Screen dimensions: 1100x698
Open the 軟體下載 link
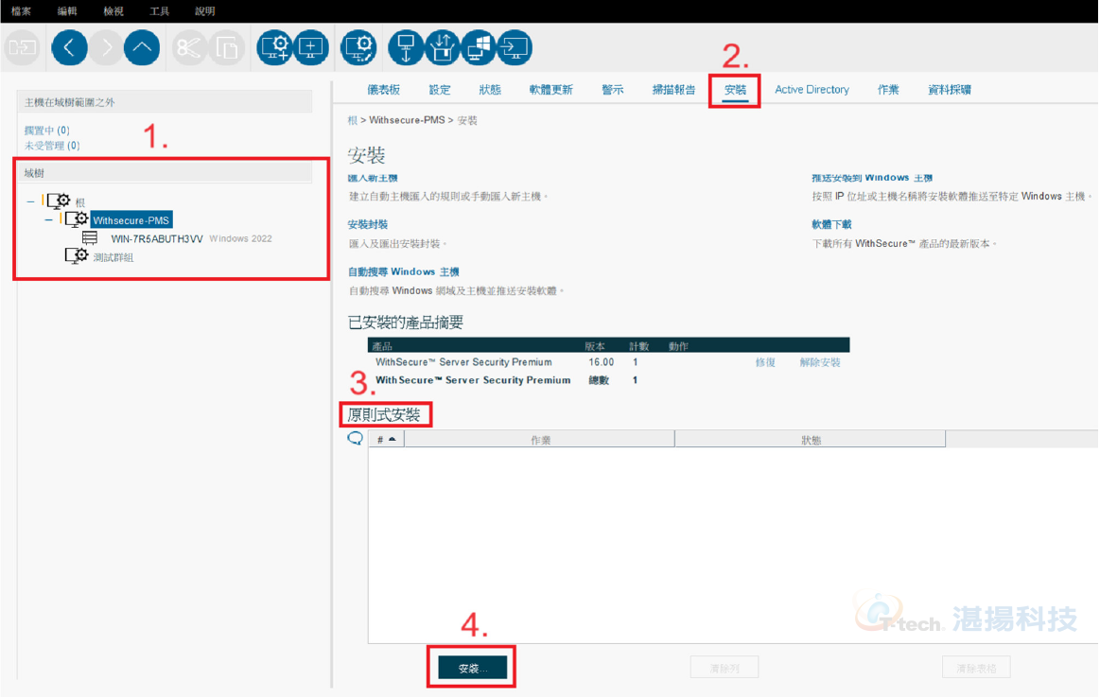831,224
